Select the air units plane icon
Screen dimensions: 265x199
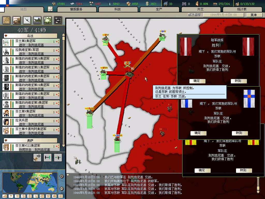coord(27,20)
